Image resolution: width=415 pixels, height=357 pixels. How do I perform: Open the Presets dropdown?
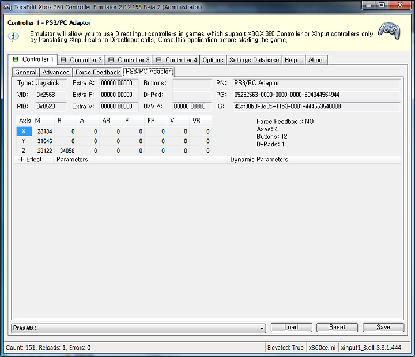pos(138,328)
